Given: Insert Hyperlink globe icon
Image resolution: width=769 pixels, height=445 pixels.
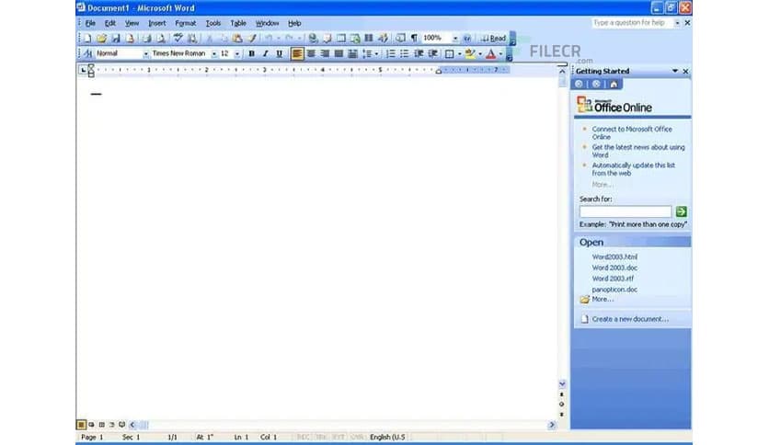Looking at the screenshot, I should tap(313, 39).
